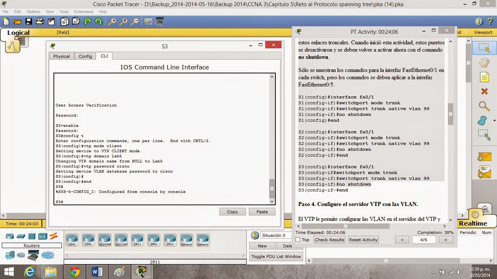Open Microsoft Word from the taskbar
The width and height of the screenshot is (497, 279).
click(97, 272)
